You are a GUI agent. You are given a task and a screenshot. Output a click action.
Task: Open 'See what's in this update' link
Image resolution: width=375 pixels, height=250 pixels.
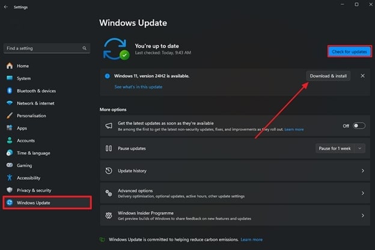(x=138, y=87)
